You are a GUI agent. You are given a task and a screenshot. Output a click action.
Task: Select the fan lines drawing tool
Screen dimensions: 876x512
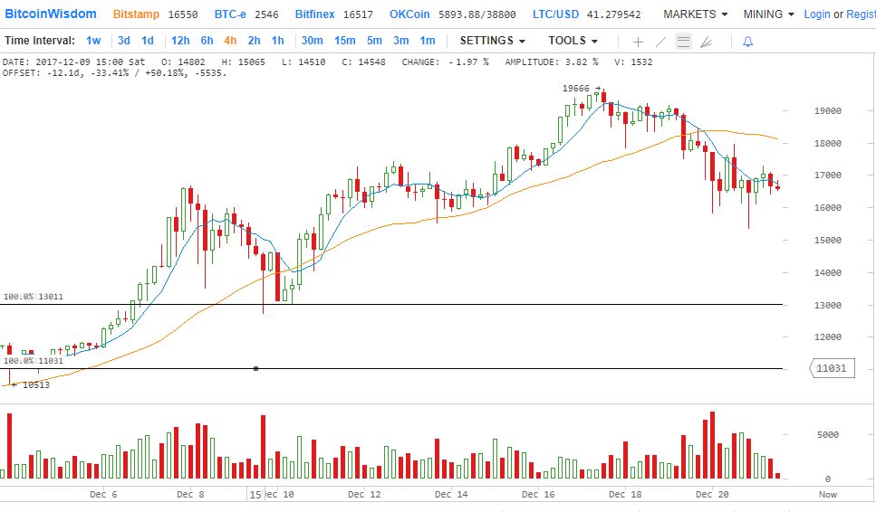point(707,42)
